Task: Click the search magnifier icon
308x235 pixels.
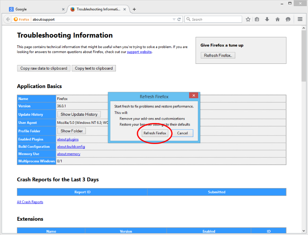Action: point(188,19)
